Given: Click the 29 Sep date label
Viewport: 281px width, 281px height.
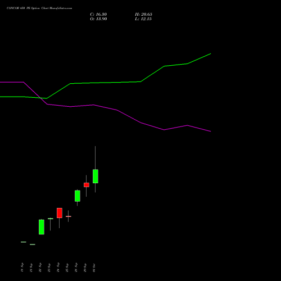Looking at the screenshot, I should click(x=85, y=268).
